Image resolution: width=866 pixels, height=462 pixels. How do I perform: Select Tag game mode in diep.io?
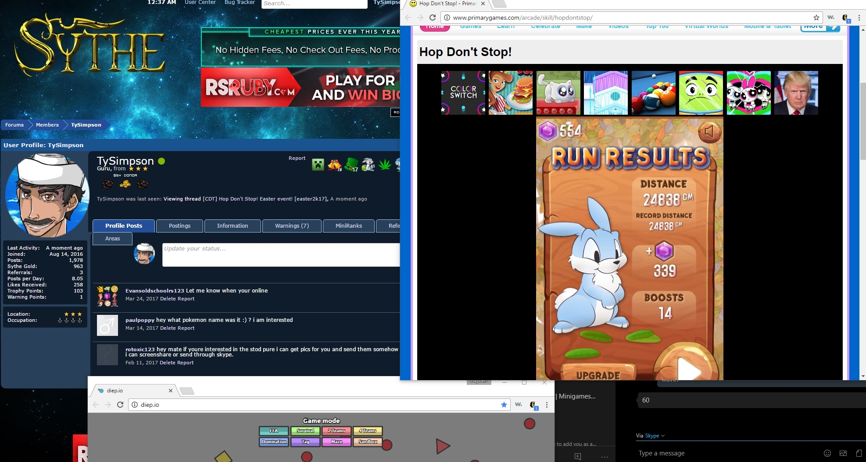pyautogui.click(x=305, y=442)
